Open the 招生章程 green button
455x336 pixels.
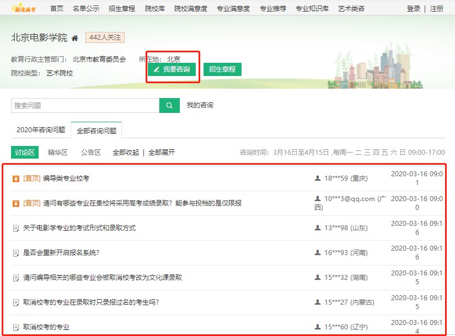tap(222, 69)
